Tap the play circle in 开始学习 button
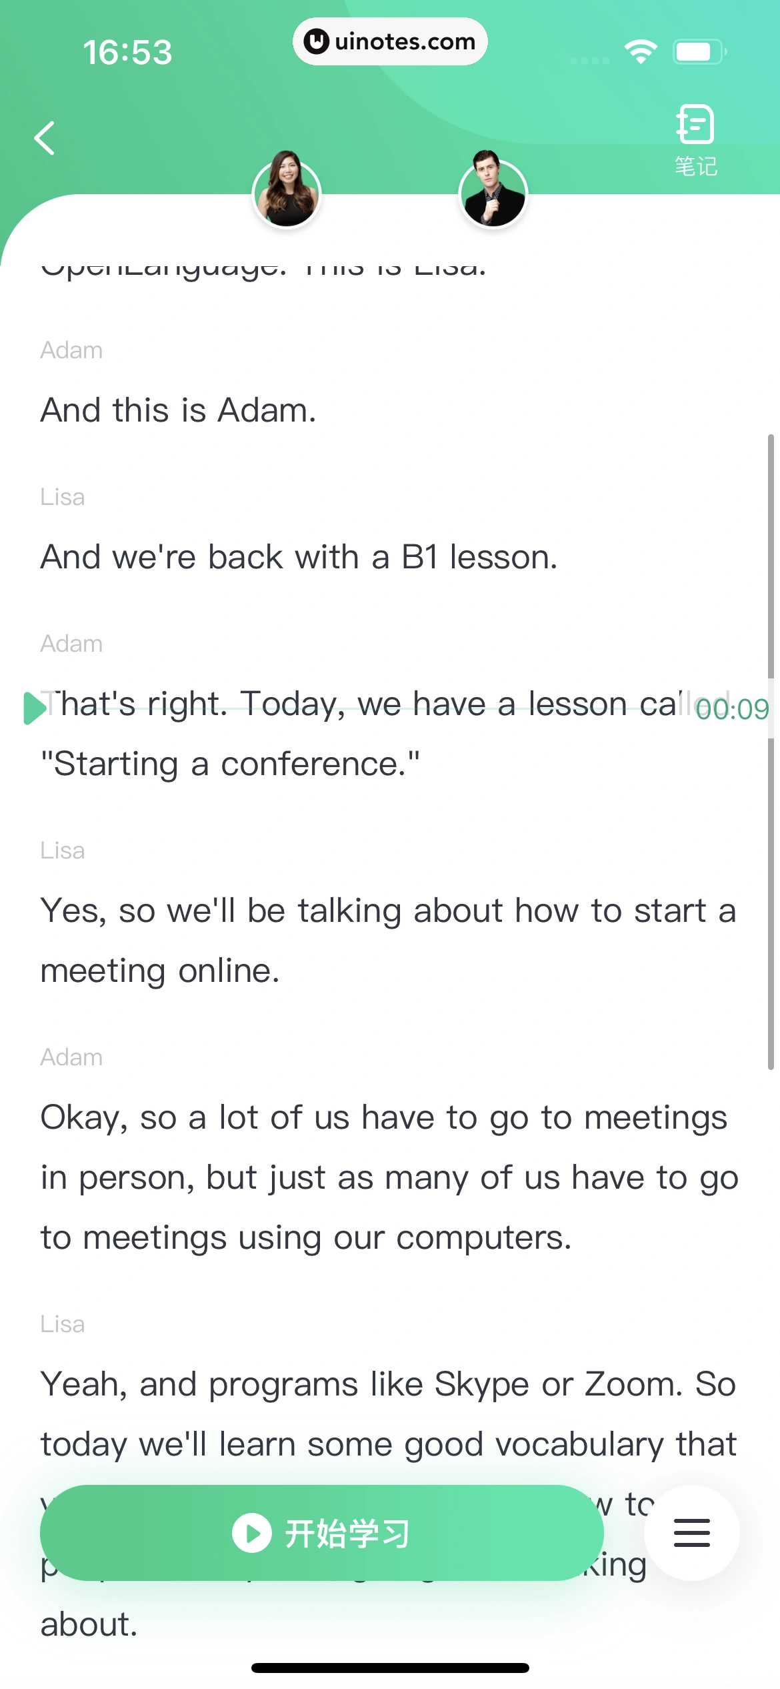780x1689 pixels. [x=251, y=1533]
